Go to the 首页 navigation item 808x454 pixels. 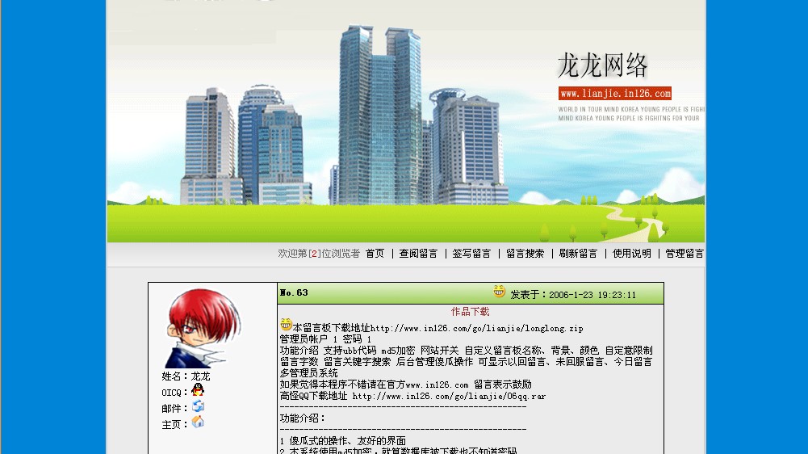pyautogui.click(x=375, y=254)
